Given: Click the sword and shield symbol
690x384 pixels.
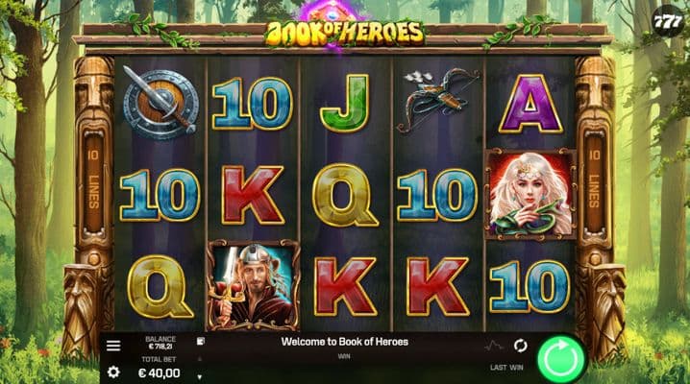Looking at the screenshot, I should (x=160, y=104).
